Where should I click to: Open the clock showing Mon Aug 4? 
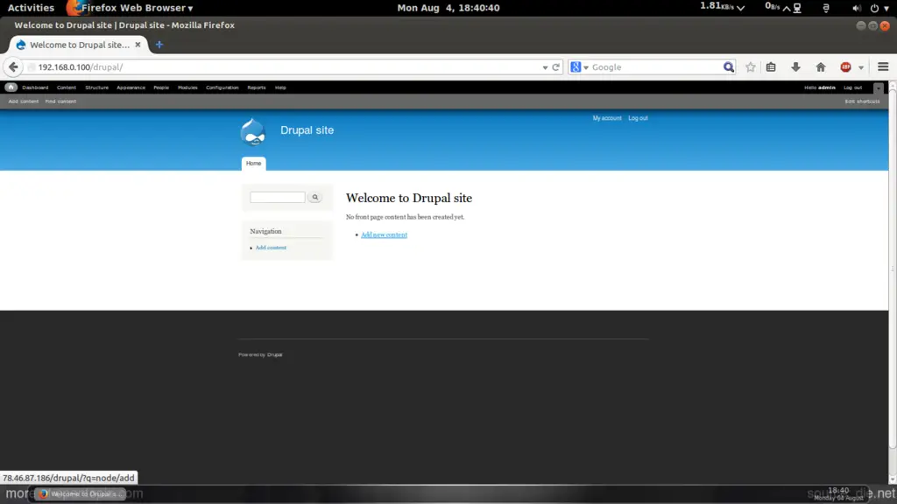[448, 8]
